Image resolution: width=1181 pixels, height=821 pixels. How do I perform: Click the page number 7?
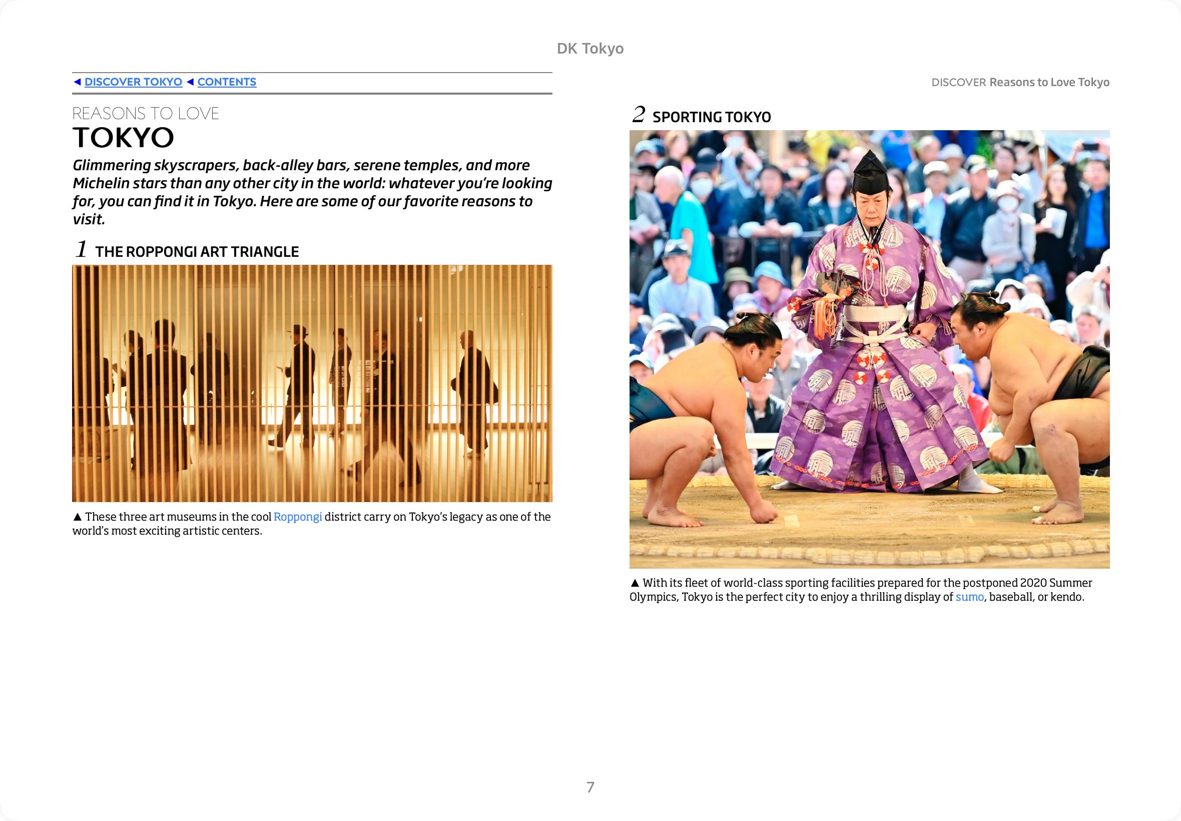(x=590, y=787)
